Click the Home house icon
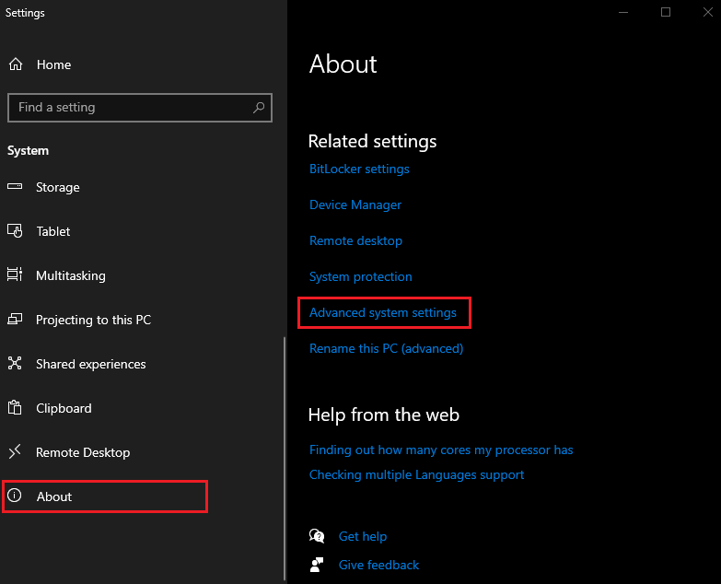 click(x=16, y=64)
